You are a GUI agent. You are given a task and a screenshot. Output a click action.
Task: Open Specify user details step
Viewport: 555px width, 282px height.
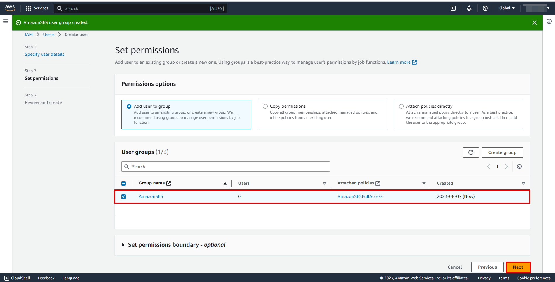[44, 54]
